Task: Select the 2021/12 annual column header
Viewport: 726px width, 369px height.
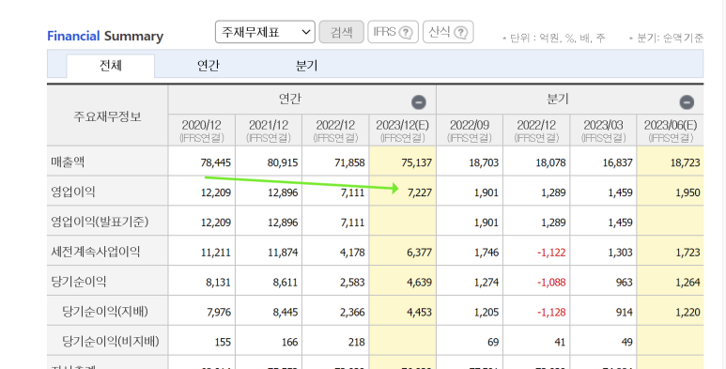Action: point(269,131)
